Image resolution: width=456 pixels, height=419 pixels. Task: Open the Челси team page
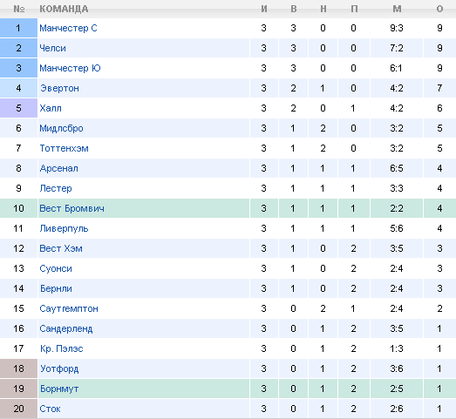(52, 48)
